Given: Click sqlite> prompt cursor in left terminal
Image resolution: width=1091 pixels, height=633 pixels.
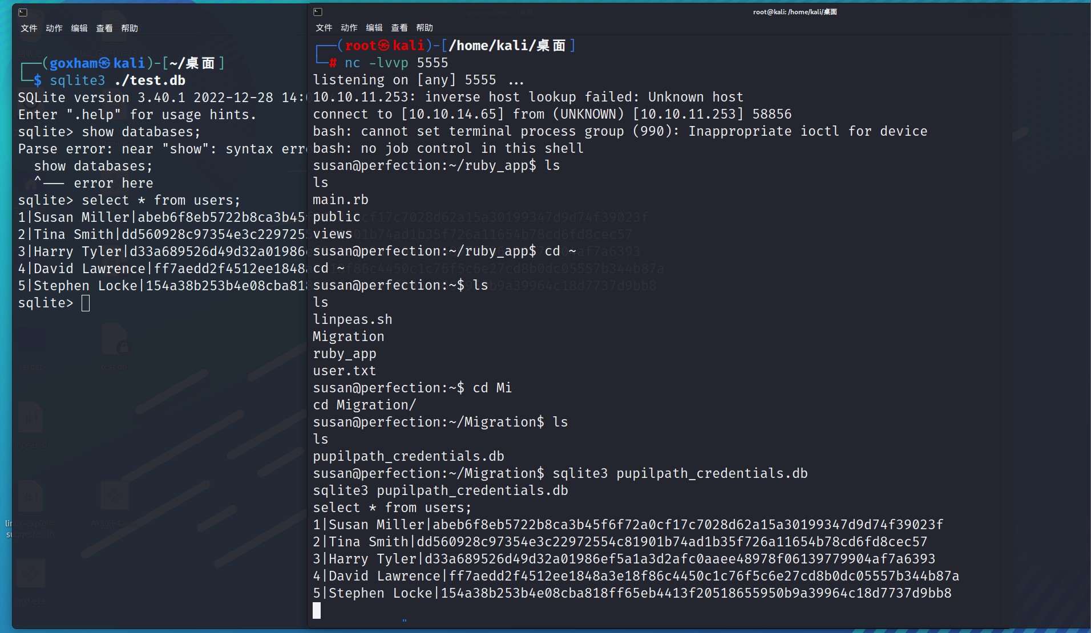Looking at the screenshot, I should tap(86, 303).
